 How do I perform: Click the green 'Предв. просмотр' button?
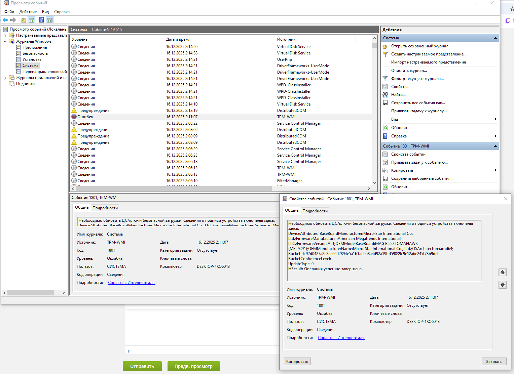tap(193, 366)
